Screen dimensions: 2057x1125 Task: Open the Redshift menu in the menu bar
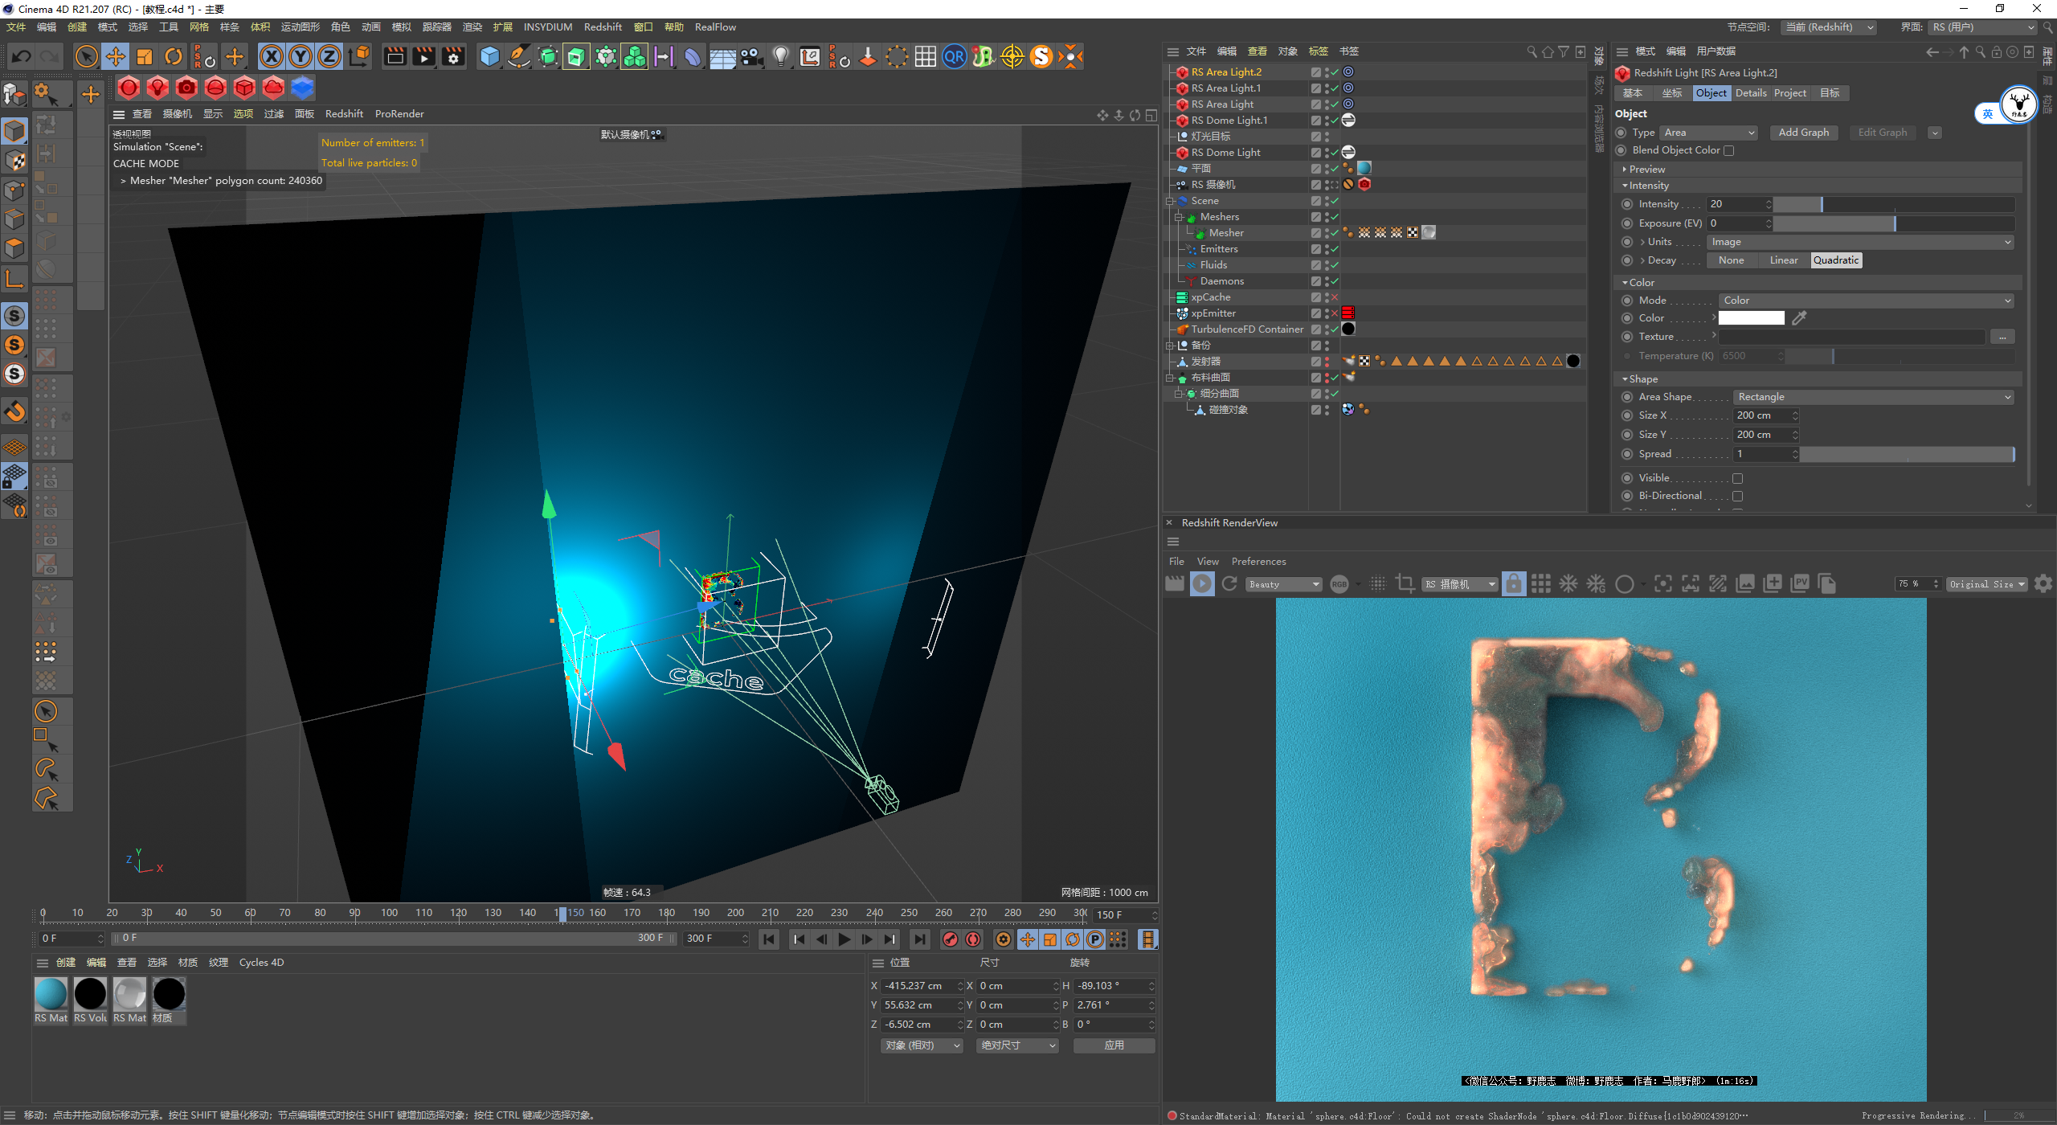[602, 27]
